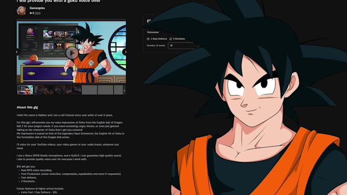Image resolution: width=347 pixels, height=195 pixels.
Task: Focus the Number of words field
Action: 183,45
